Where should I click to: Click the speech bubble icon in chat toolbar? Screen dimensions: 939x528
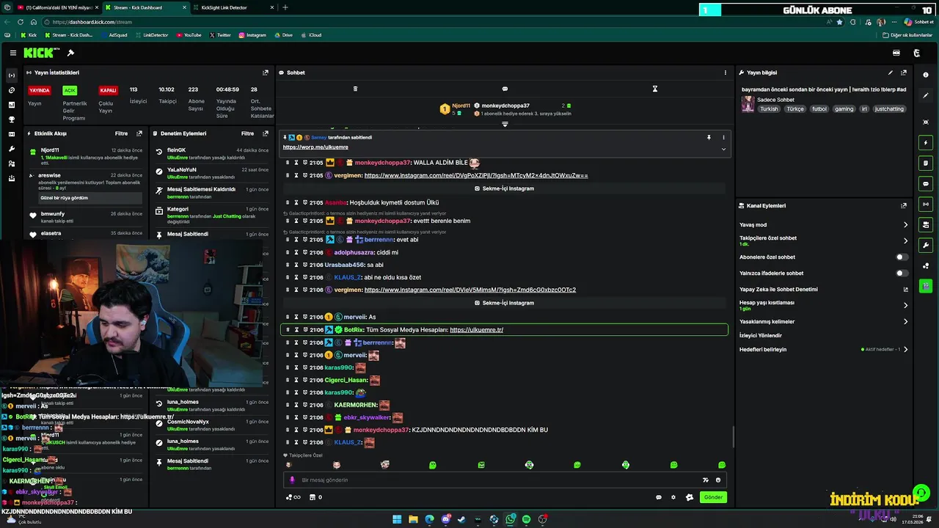pos(505,89)
